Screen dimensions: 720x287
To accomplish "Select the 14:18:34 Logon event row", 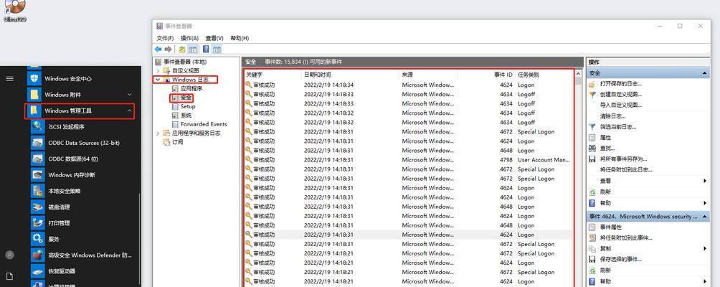I will pos(408,85).
